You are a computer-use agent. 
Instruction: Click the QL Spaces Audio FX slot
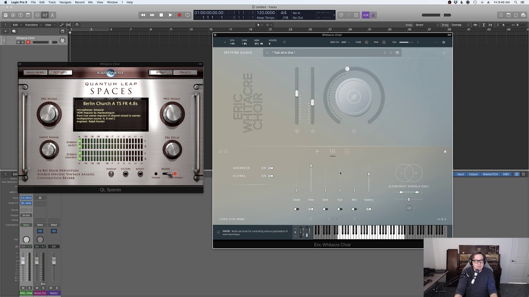pos(26,203)
